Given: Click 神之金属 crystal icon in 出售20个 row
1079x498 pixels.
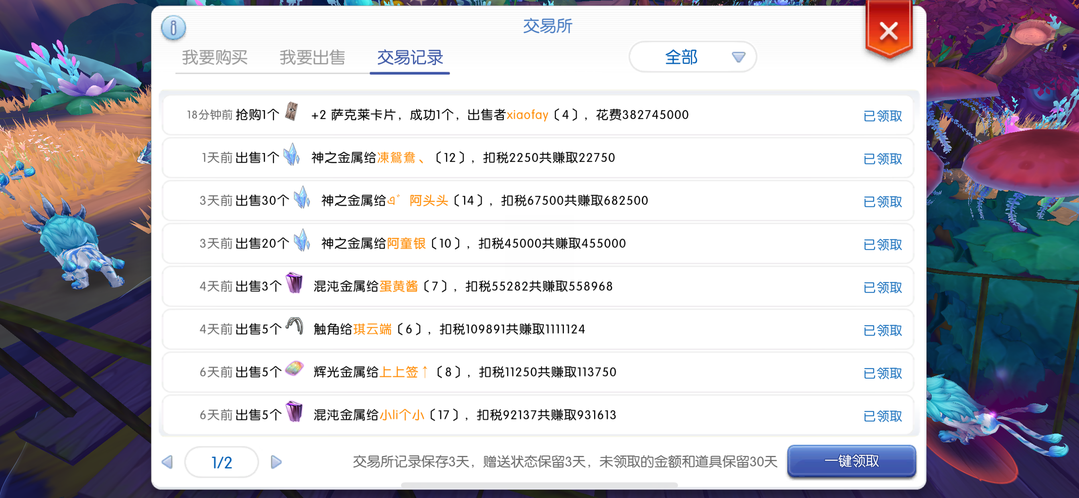Looking at the screenshot, I should click(x=301, y=241).
